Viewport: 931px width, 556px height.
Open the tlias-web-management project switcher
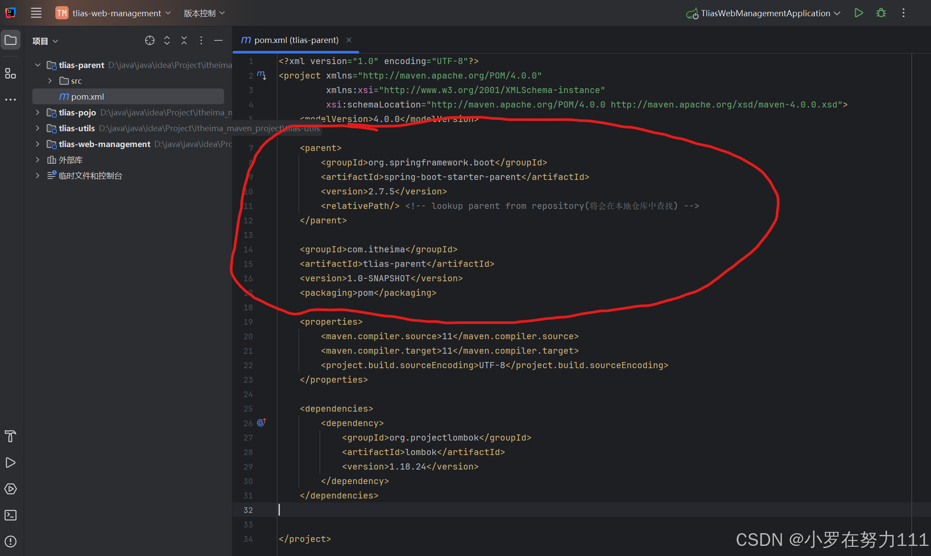click(116, 13)
